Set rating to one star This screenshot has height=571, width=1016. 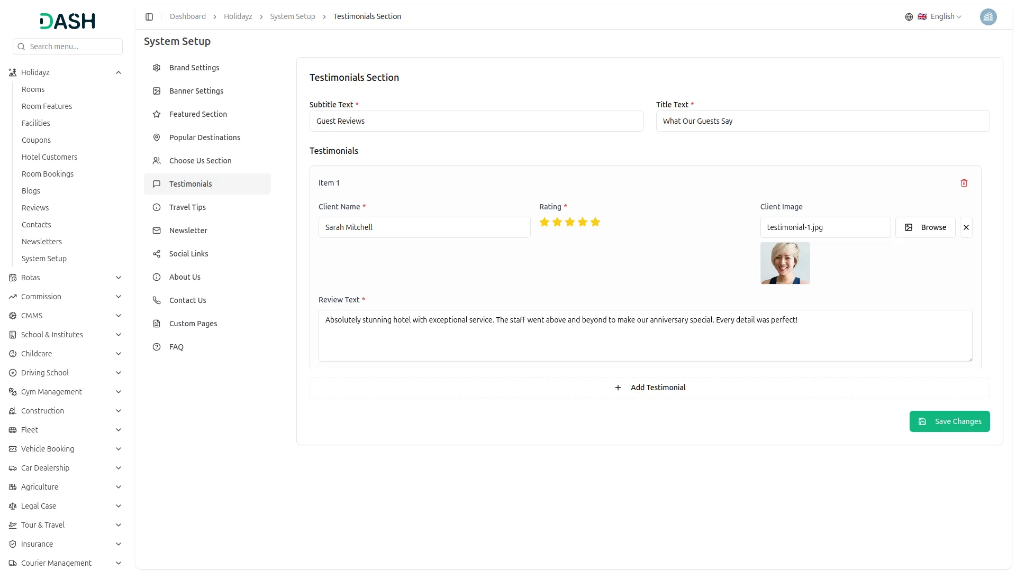(545, 222)
